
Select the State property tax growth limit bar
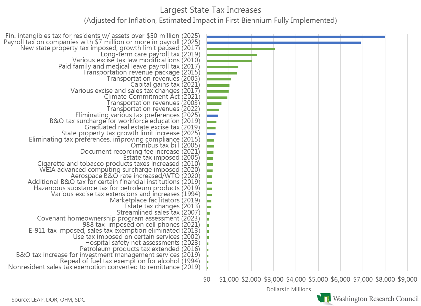(211, 134)
